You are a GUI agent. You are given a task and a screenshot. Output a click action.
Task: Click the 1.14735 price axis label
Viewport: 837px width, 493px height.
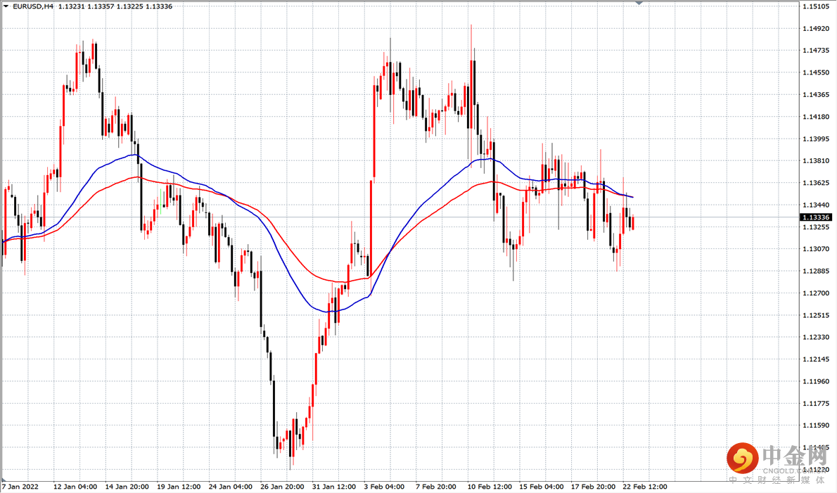(x=816, y=51)
